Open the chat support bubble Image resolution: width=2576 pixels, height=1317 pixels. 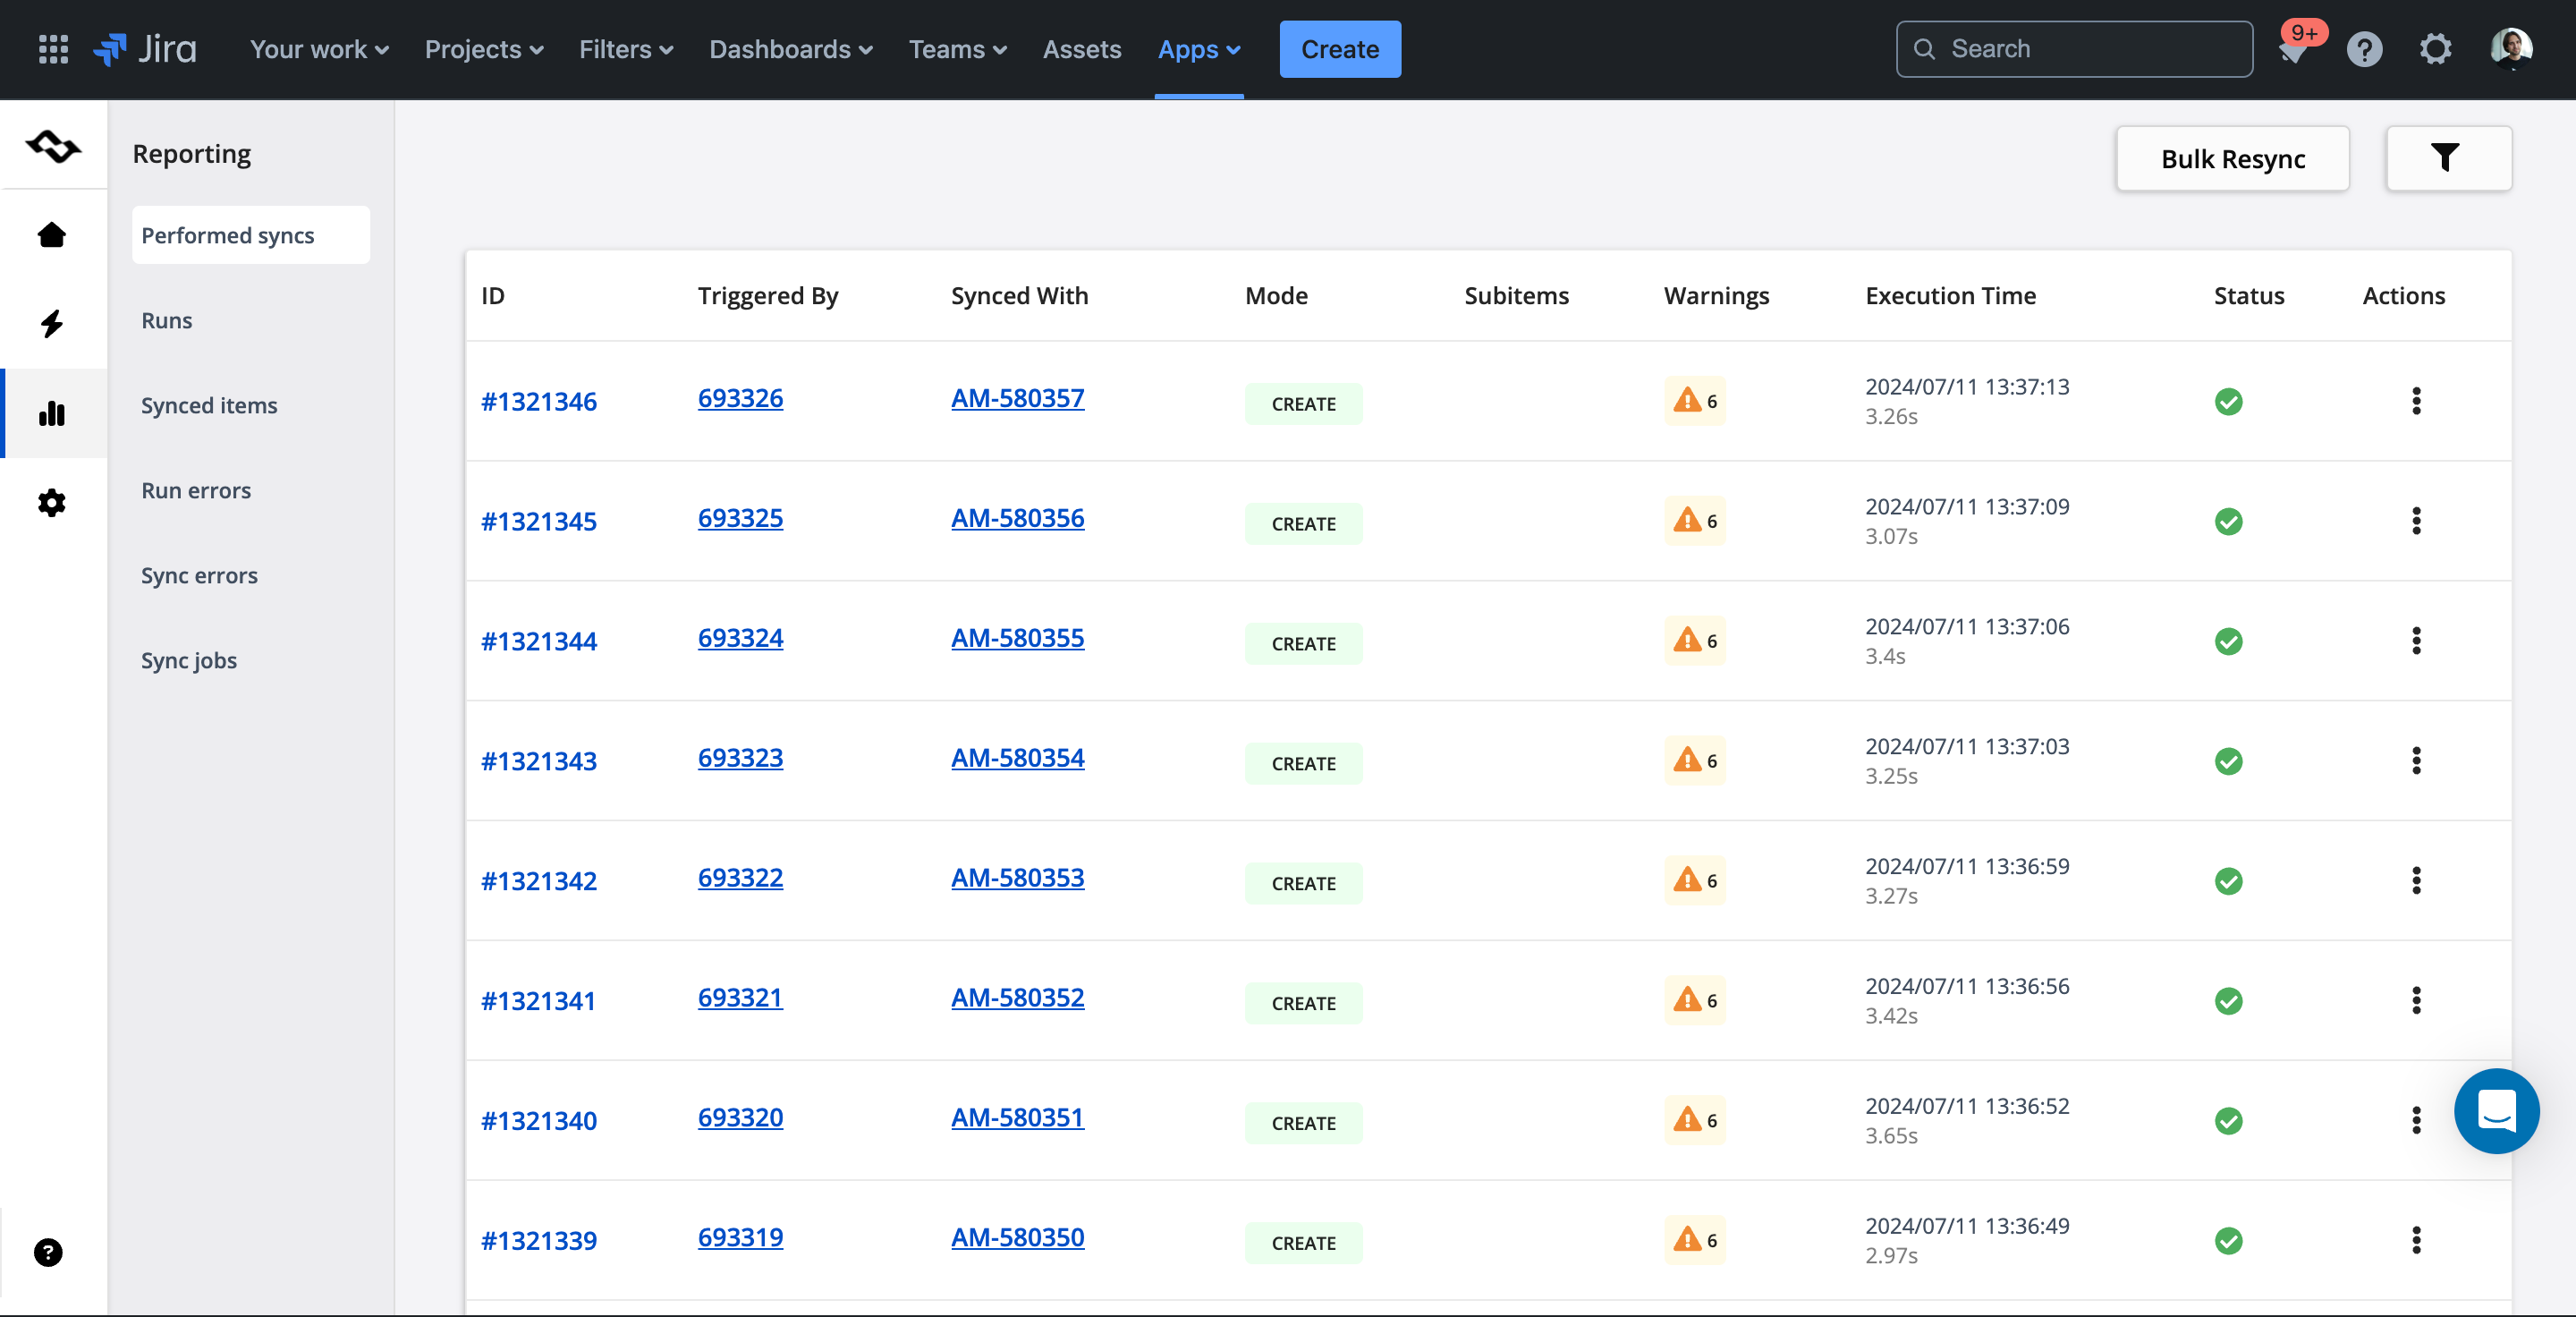2496,1110
